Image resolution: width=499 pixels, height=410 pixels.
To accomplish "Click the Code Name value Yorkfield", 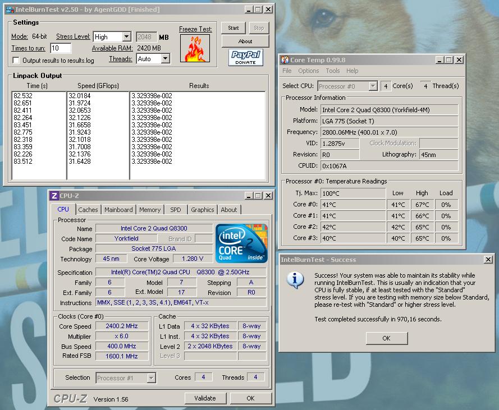I will pyautogui.click(x=126, y=238).
